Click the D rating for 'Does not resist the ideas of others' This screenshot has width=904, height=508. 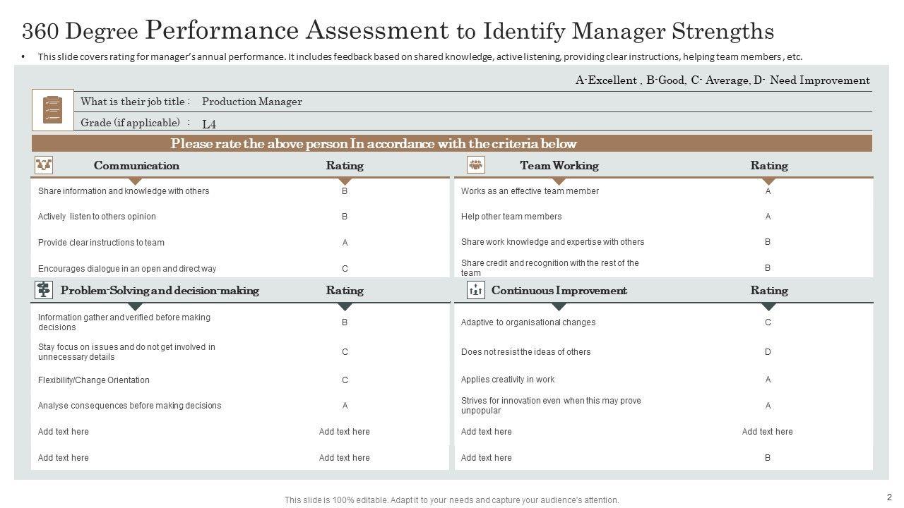click(768, 352)
